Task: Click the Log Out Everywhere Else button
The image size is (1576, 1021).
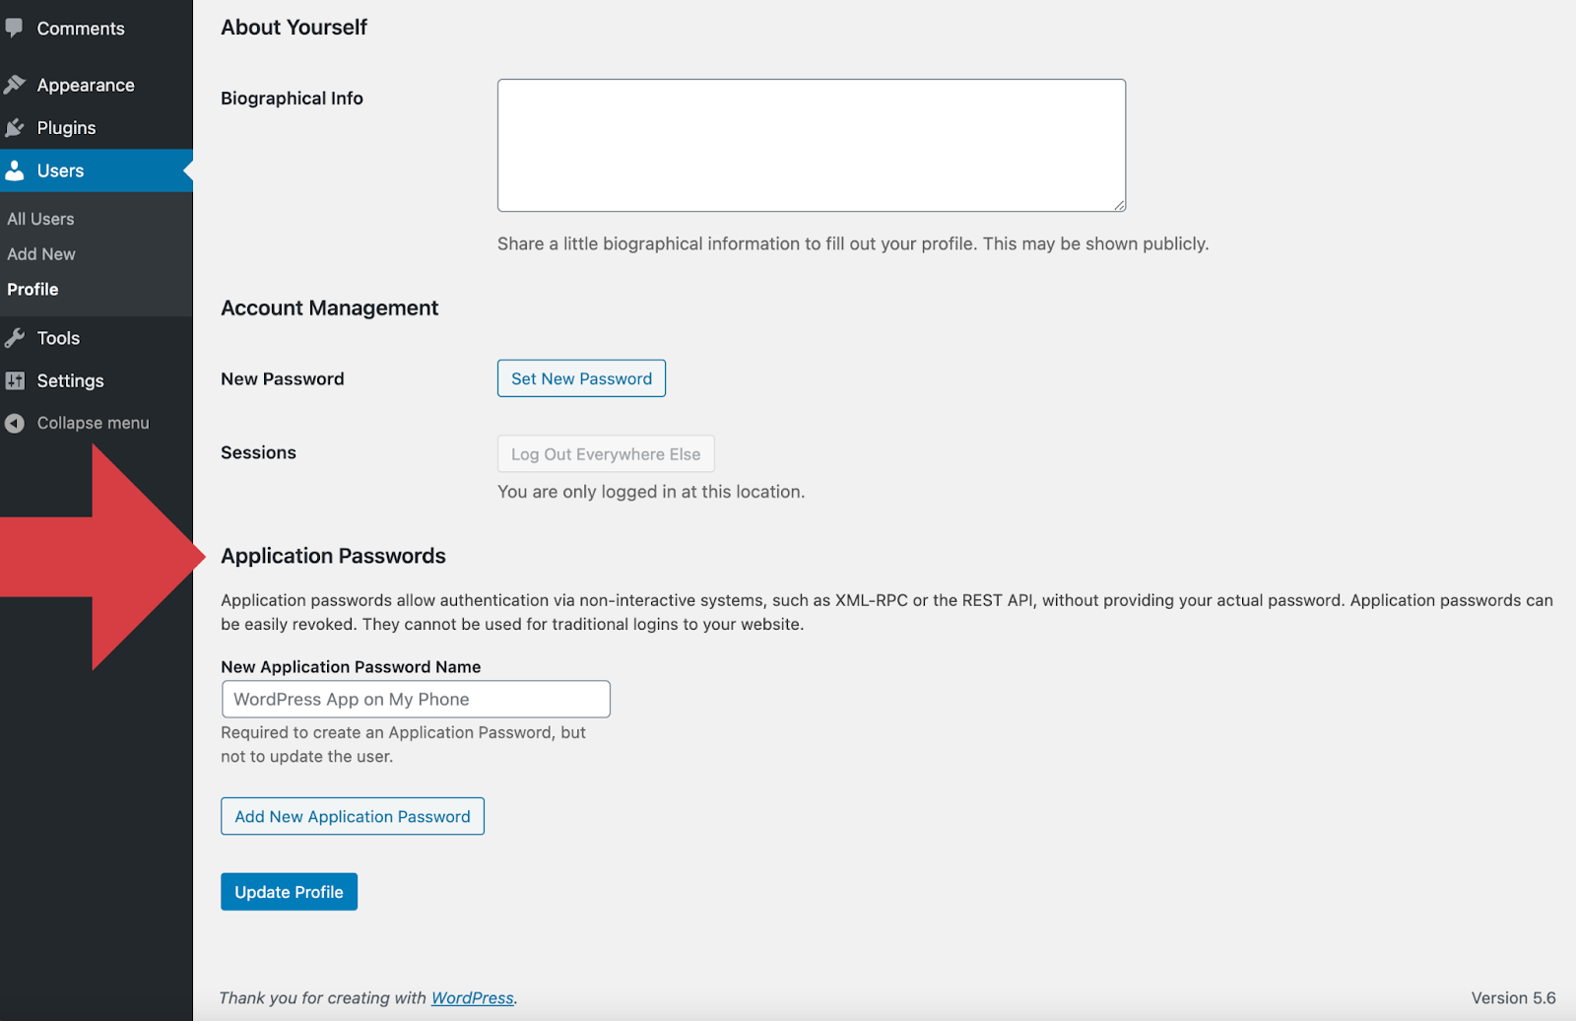Action: [606, 454]
